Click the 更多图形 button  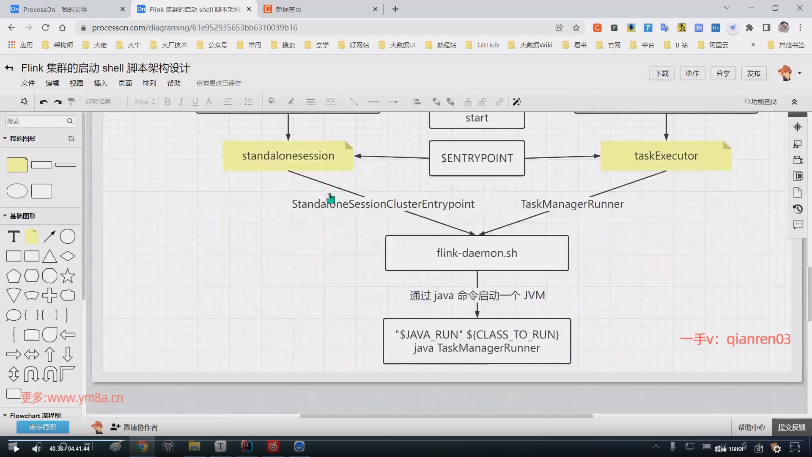pyautogui.click(x=43, y=427)
